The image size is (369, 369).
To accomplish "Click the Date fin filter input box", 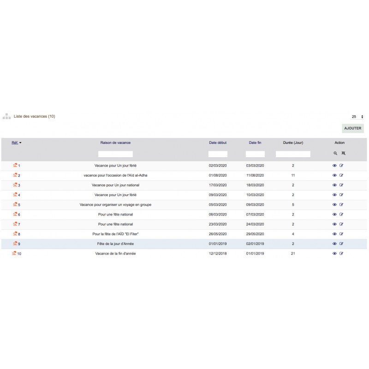I will [x=255, y=154].
